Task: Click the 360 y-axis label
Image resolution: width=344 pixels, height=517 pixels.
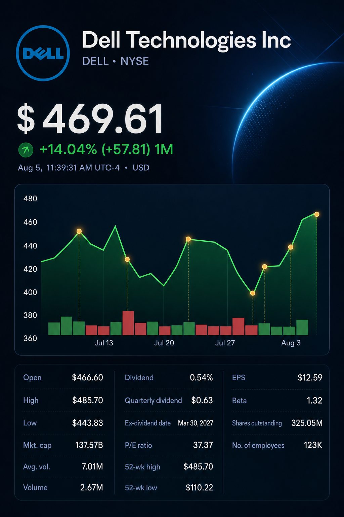Action: point(30,338)
